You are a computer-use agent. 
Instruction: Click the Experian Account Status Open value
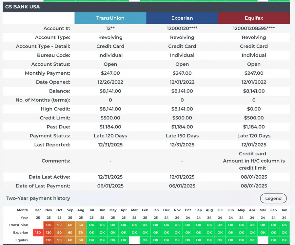point(182,64)
